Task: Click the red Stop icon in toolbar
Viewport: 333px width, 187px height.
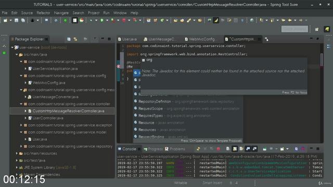Action: tap(124, 20)
